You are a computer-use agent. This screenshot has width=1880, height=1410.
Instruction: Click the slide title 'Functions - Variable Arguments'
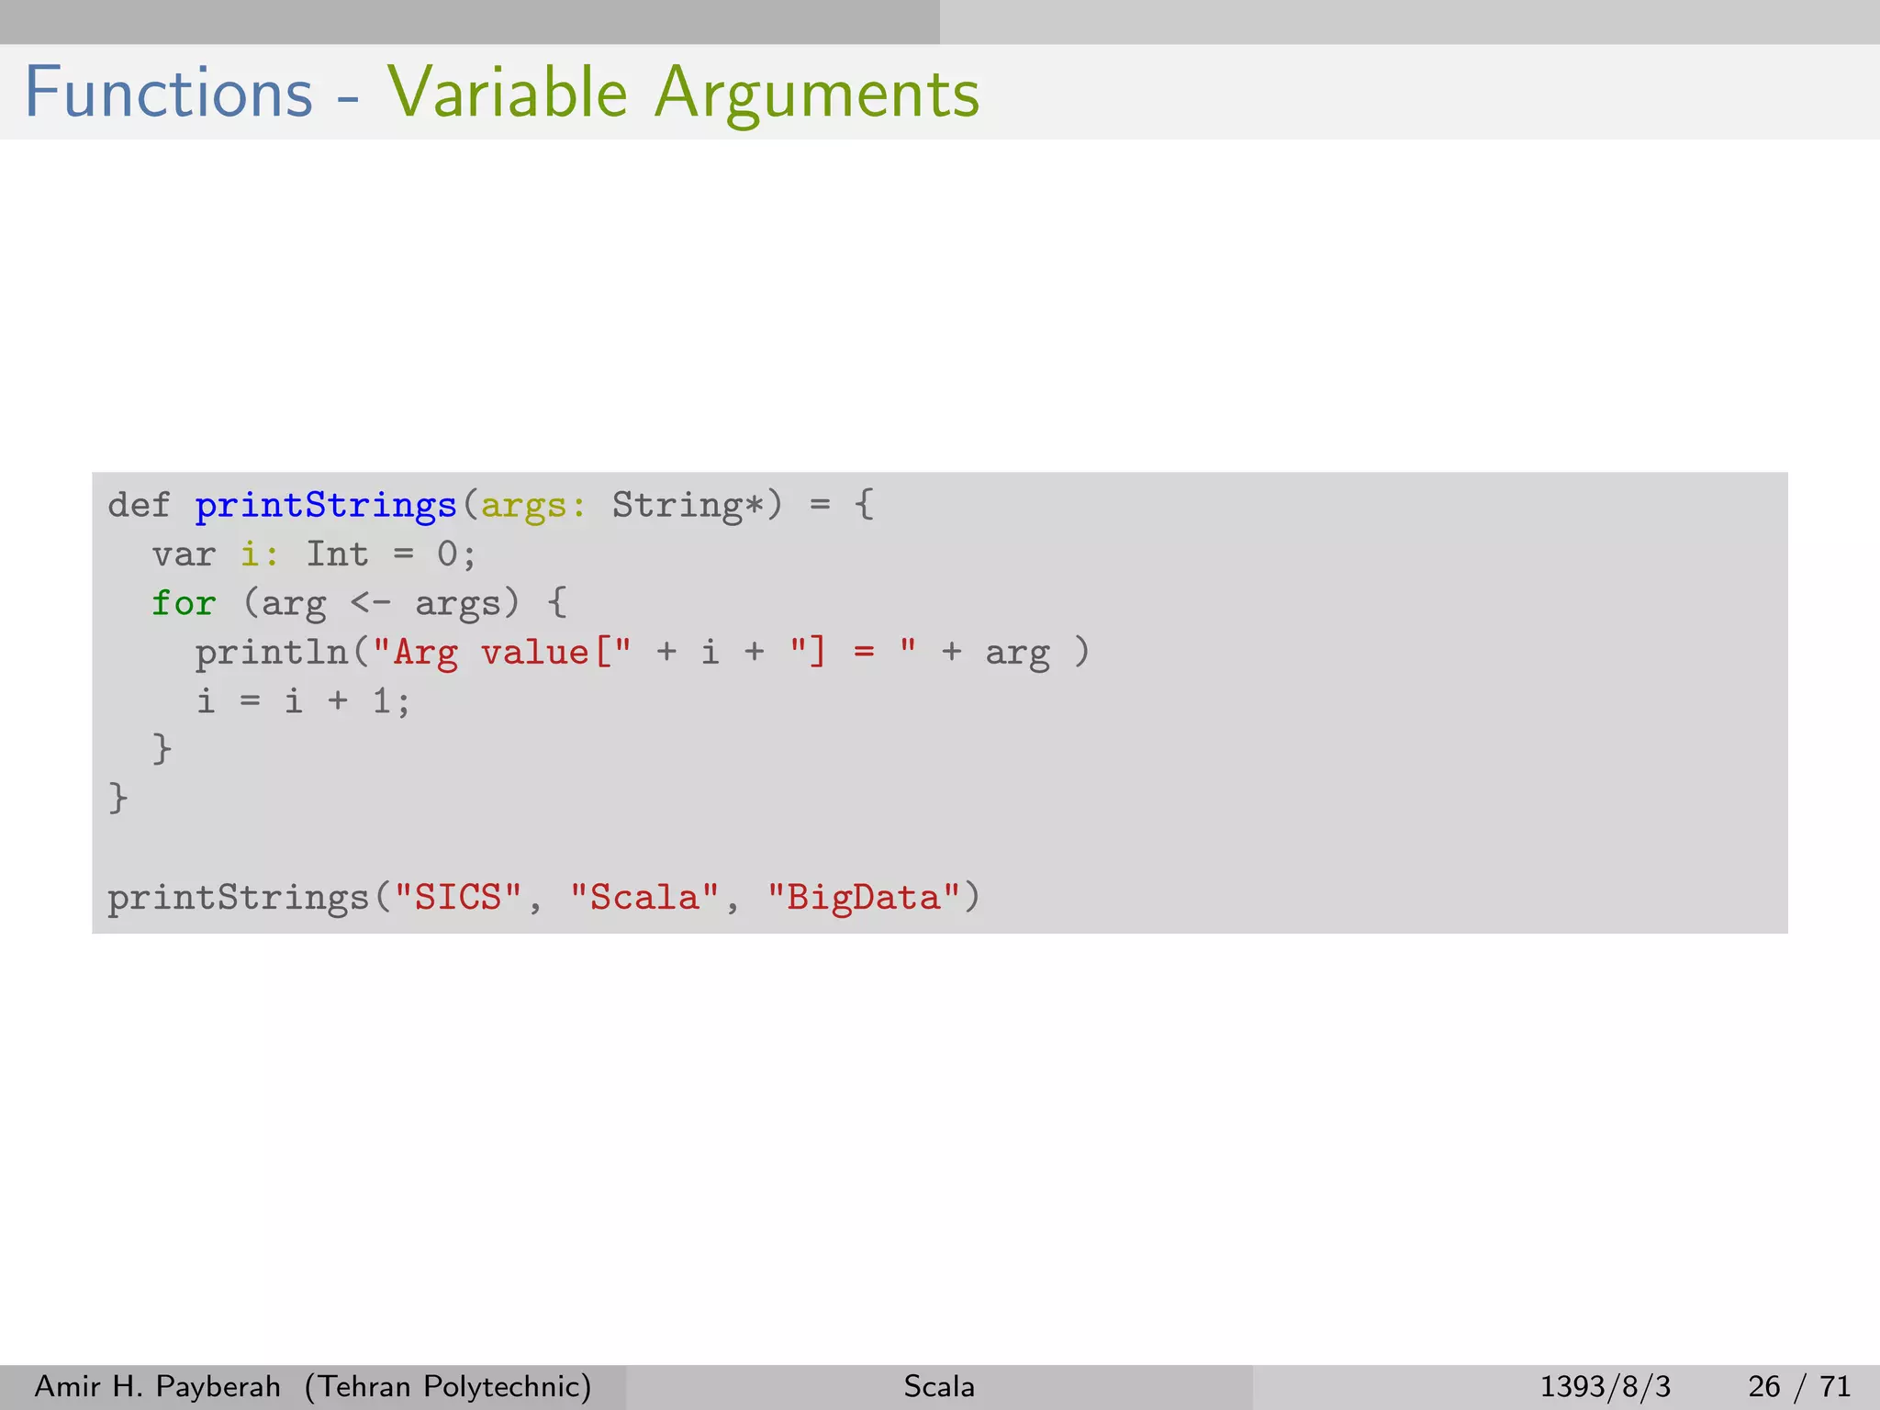click(502, 93)
